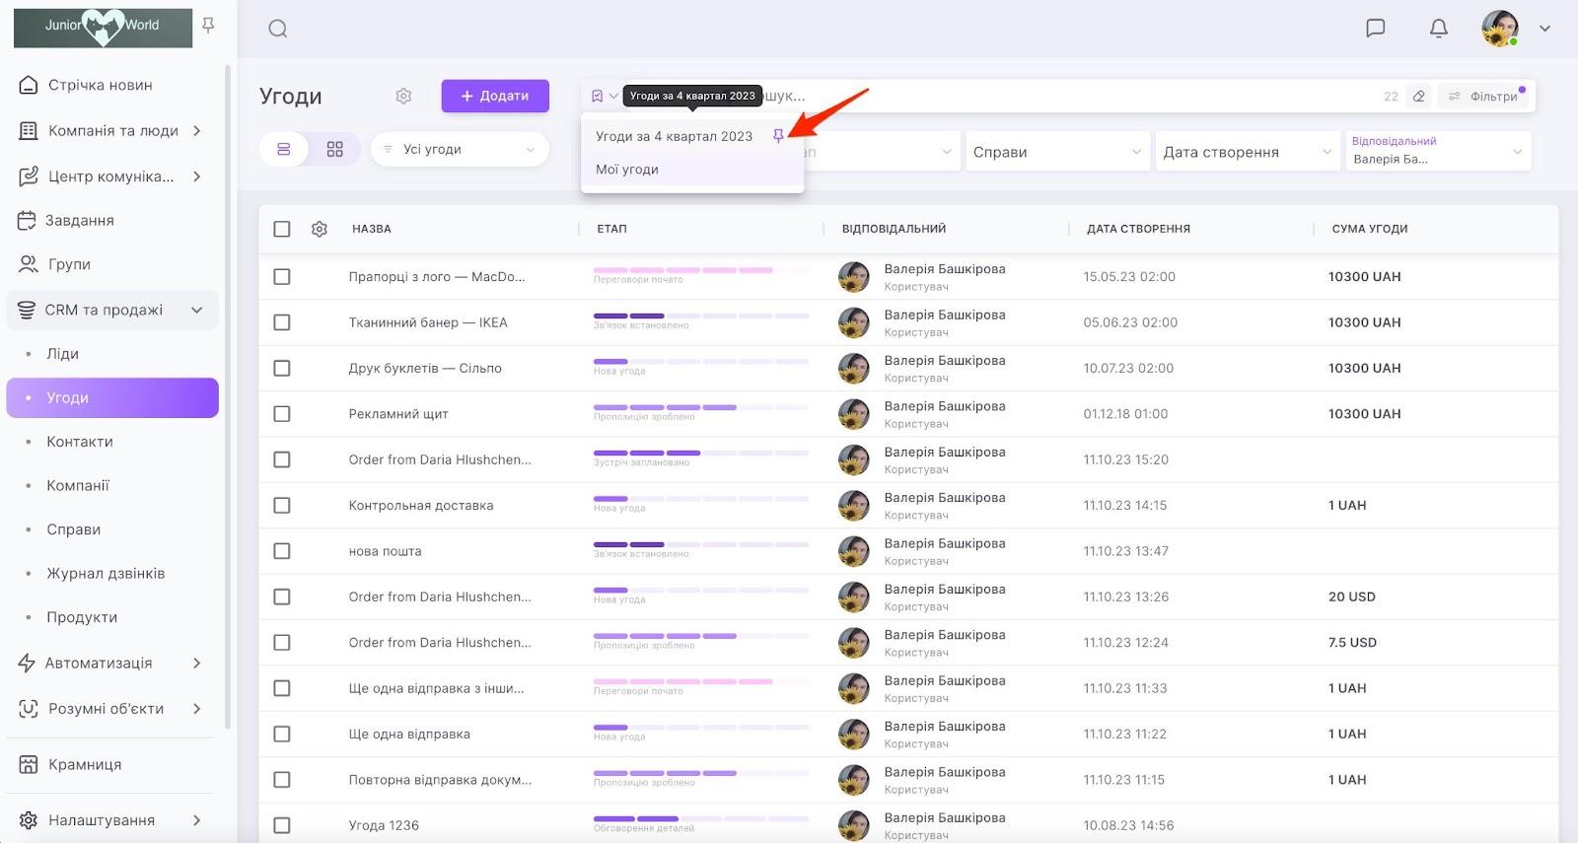The width and height of the screenshot is (1578, 843).
Task: Check the box for 'Тканинний банер — IKEA'
Action: 282,322
